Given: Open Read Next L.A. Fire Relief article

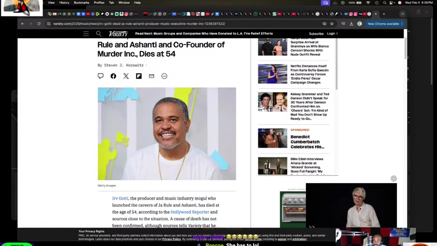Looking at the screenshot, I should pos(204,33).
